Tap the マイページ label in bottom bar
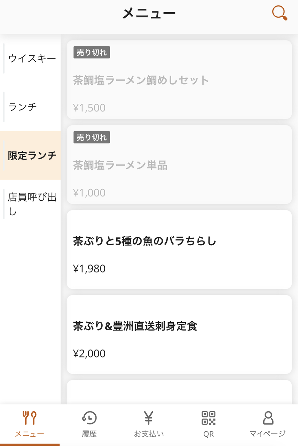 click(268, 434)
